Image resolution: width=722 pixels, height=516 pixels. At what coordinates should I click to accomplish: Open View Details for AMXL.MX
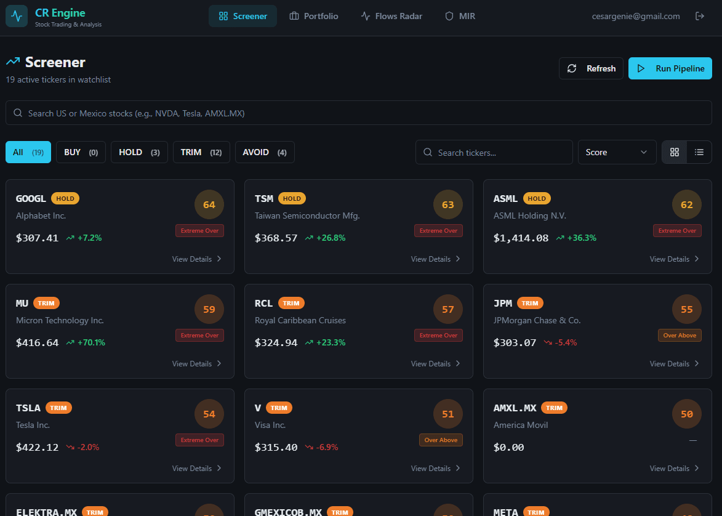click(675, 468)
